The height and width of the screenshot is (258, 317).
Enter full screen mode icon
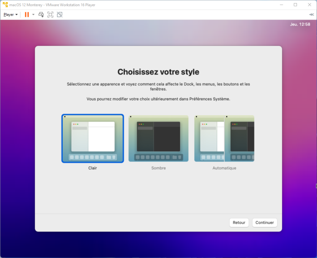click(50, 15)
